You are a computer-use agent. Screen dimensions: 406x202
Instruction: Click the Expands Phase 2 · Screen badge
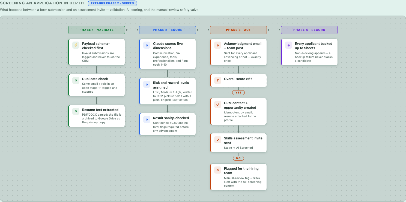112,3
